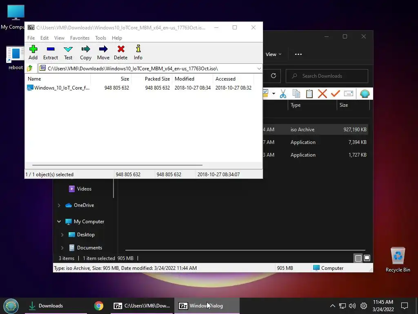Screen dimensions: 418x314
Task: Open the View menu in 7-Zip
Action: [x=59, y=38]
